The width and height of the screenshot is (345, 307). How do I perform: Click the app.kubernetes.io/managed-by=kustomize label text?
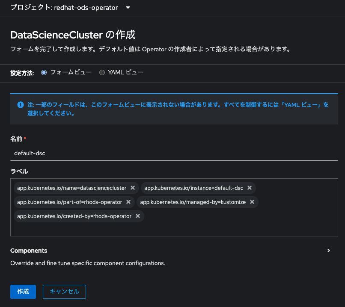tap(193, 202)
